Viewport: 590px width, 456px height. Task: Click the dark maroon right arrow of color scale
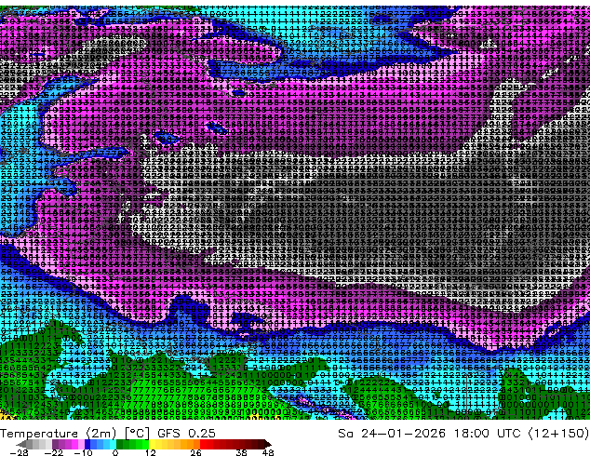(267, 444)
